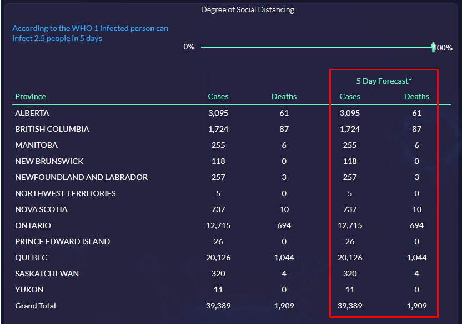Click Nova Scotia's forecast deaths value 10
Viewport: 462px width, 324px height.
click(x=416, y=209)
